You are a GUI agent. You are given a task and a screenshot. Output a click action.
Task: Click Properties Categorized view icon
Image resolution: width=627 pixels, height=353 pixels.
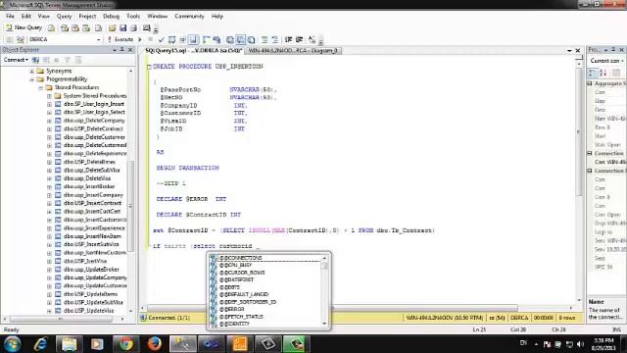tap(593, 73)
